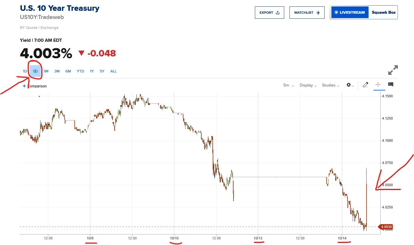This screenshot has width=414, height=245.
Task: Open the Studies dropdown
Action: pyautogui.click(x=330, y=85)
